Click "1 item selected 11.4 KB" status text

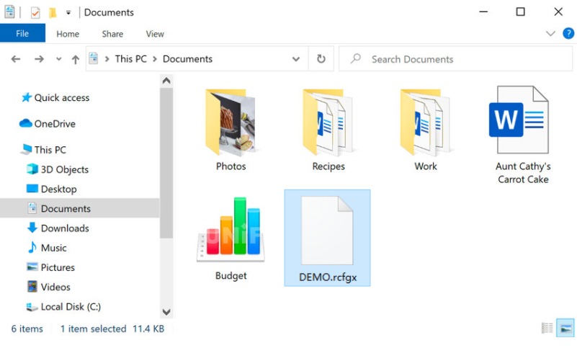tap(112, 329)
